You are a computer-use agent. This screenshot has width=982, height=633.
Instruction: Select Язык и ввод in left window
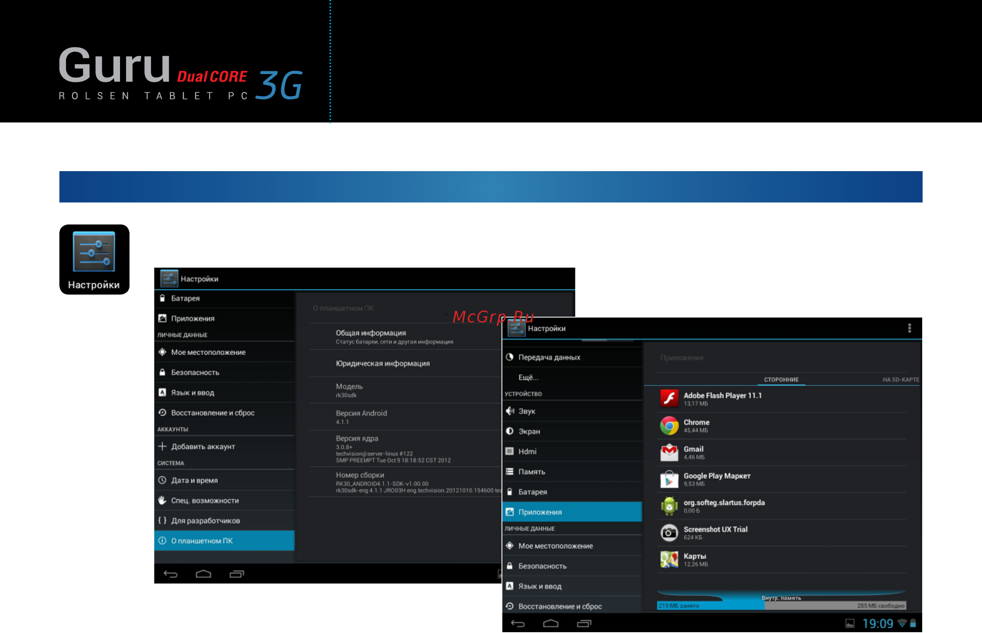[x=224, y=393]
